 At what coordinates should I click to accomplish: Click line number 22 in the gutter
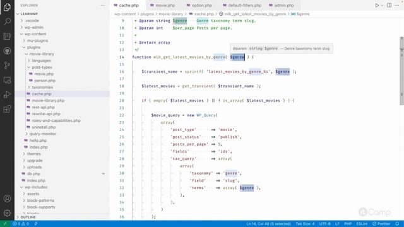point(122,115)
